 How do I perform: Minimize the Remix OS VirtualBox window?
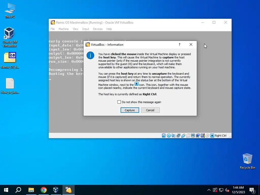(202, 22)
